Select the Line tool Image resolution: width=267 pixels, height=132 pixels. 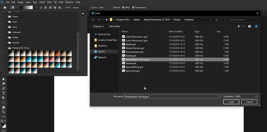(3, 102)
